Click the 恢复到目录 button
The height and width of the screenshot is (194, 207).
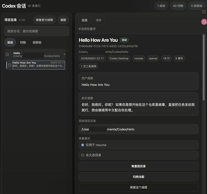[139, 166]
